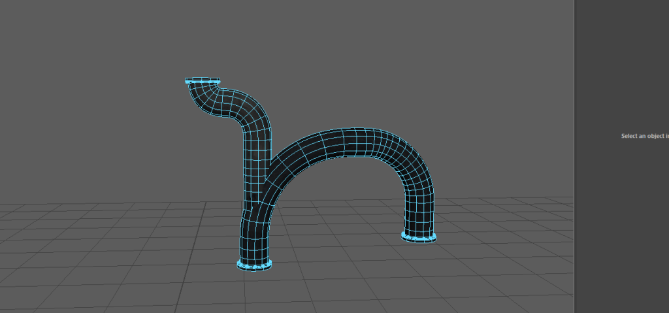Deselect by clicking empty background above the pipes
The width and height of the screenshot is (669, 313).
tap(359, 52)
